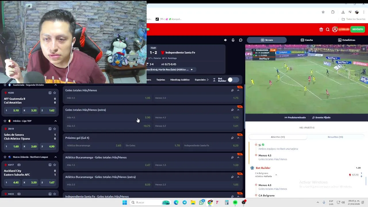Switch to the Stream tab

[x=267, y=40]
